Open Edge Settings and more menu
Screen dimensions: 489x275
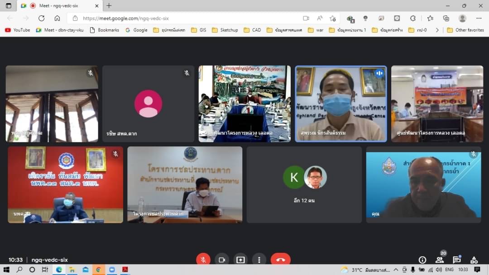pos(479,19)
